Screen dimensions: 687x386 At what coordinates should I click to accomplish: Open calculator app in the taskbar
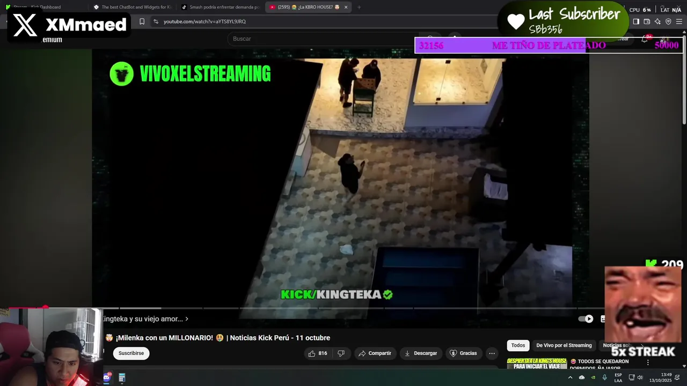(x=122, y=378)
